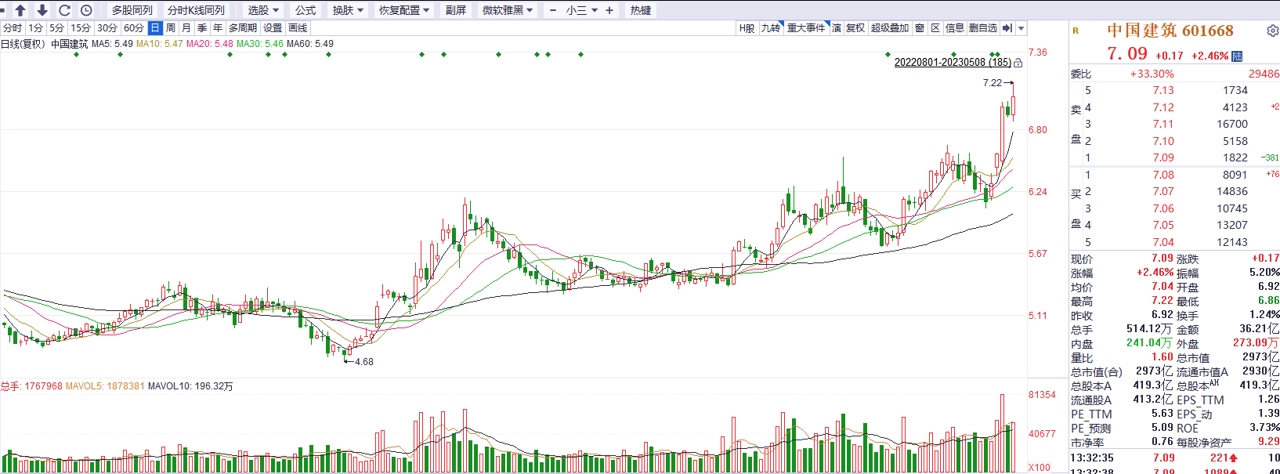Click the 分时K线同列 button
1280x474 pixels.
tap(196, 10)
